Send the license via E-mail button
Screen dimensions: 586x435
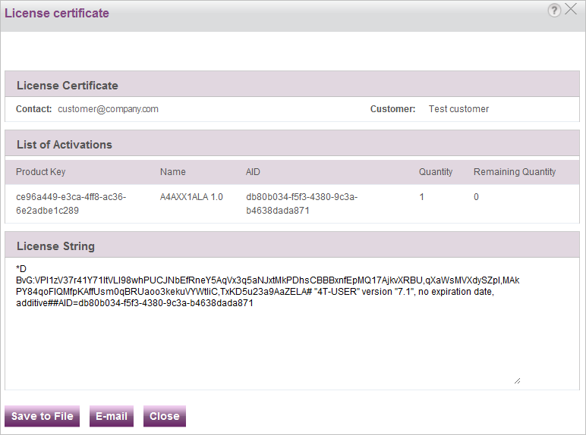pos(112,416)
